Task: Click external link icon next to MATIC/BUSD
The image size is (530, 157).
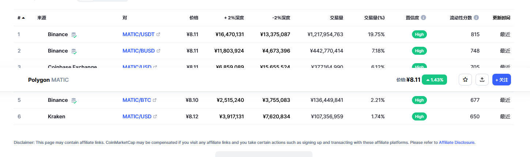Action: point(158,51)
